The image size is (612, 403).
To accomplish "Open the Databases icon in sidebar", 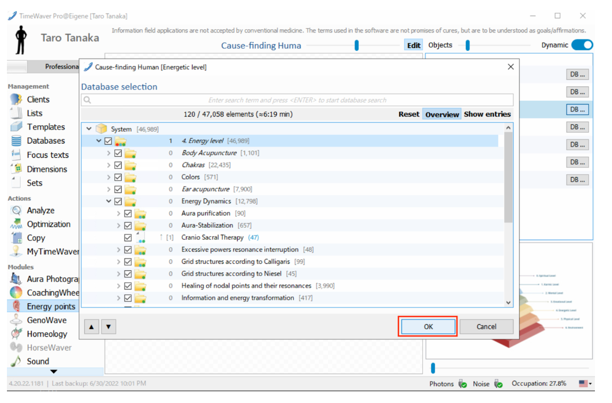I will coord(17,141).
